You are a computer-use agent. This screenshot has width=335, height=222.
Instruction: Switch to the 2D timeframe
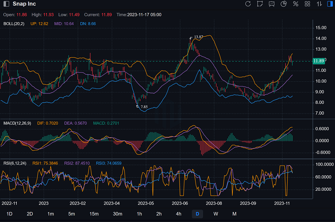pyautogui.click(x=30, y=214)
